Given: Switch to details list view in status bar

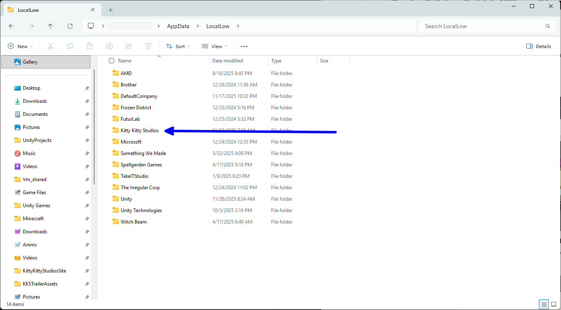Looking at the screenshot, I should [544, 304].
